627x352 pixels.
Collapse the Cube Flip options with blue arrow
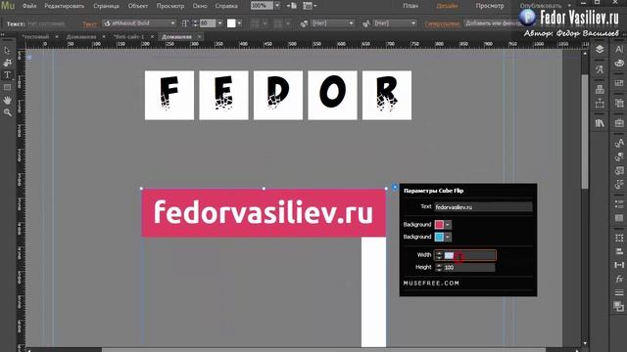395,187
